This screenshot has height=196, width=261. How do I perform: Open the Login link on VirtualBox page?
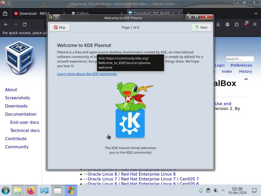220,65
